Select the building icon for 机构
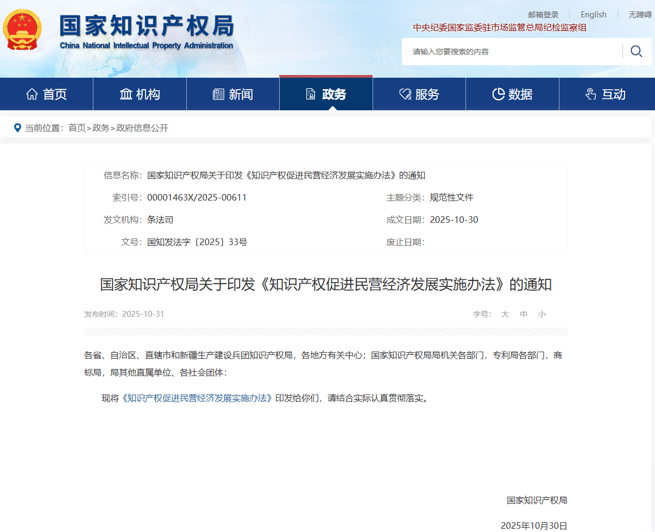 coord(124,93)
